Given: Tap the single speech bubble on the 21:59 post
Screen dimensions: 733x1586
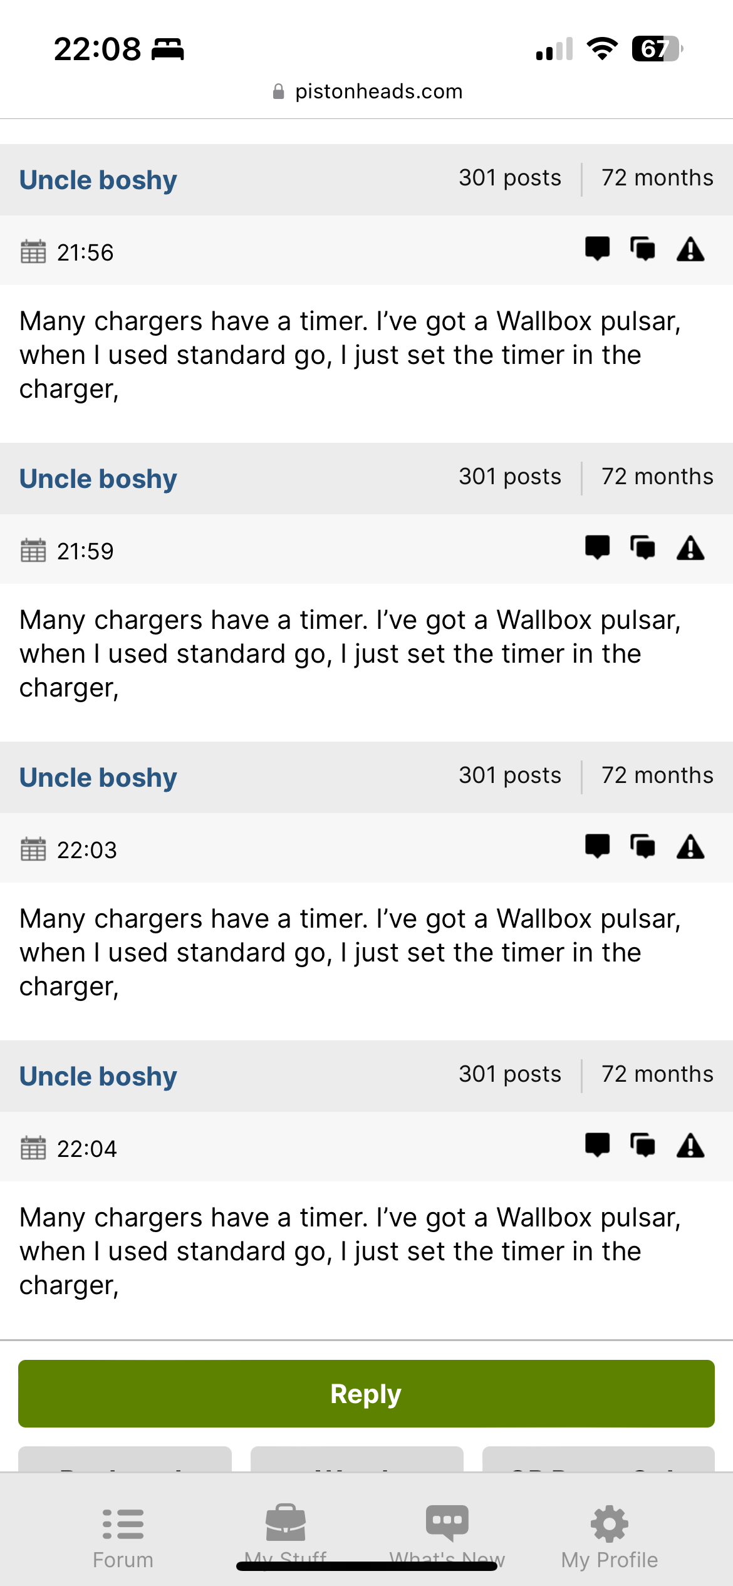Looking at the screenshot, I should pyautogui.click(x=597, y=547).
